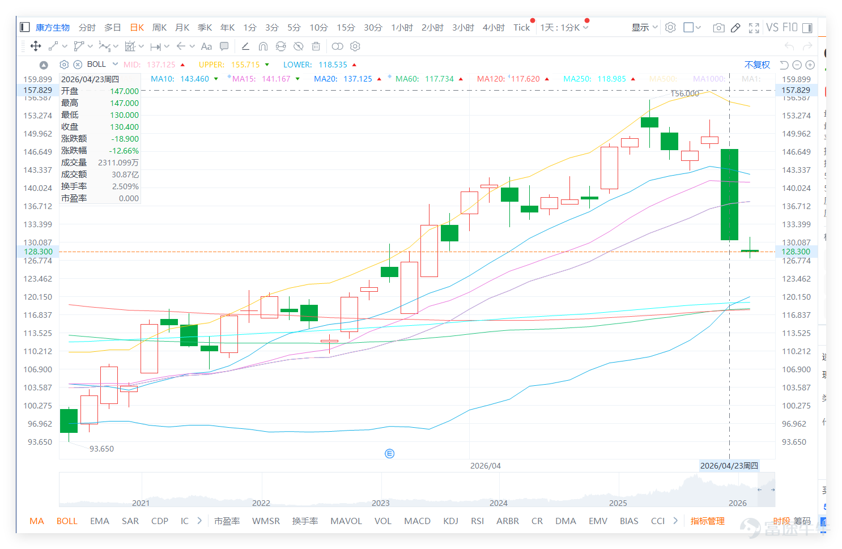Click the 不复权 adjustment link
Viewport: 842px width, 549px height.
[x=757, y=65]
